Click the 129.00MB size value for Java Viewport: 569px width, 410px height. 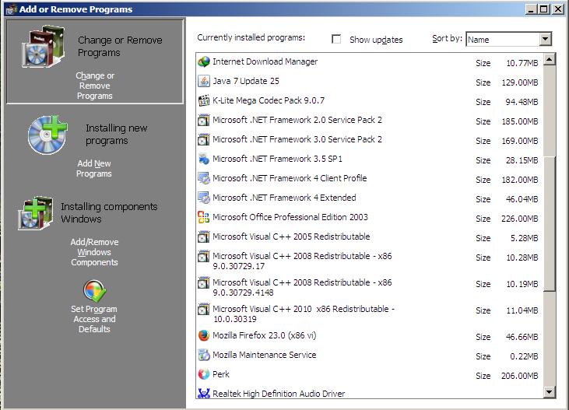520,82
